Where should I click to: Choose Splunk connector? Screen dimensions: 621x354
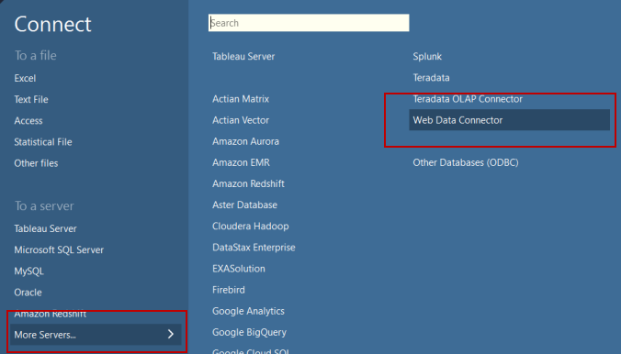pos(427,57)
